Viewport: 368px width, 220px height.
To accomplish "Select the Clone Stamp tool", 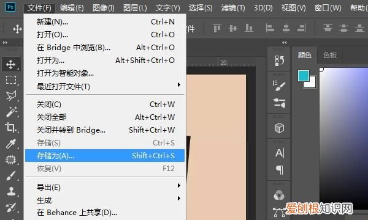I will pyautogui.click(x=11, y=191).
